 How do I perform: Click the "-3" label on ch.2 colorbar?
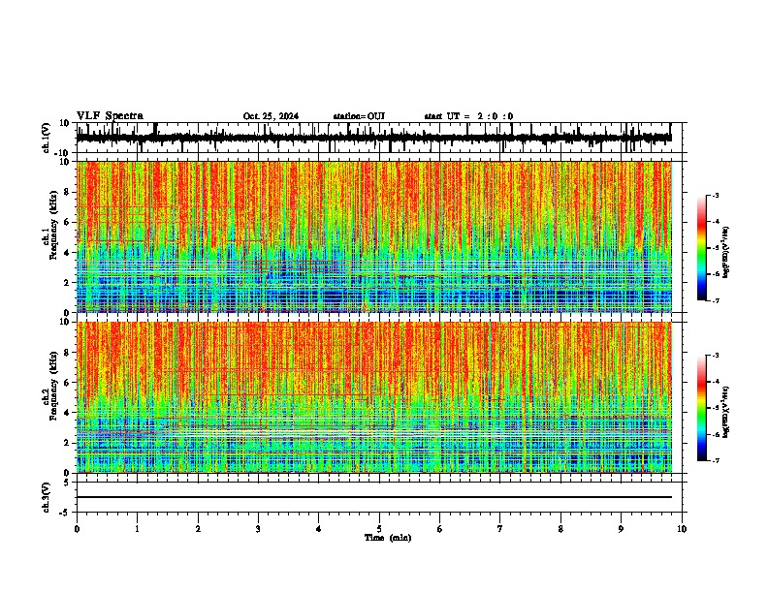click(715, 356)
